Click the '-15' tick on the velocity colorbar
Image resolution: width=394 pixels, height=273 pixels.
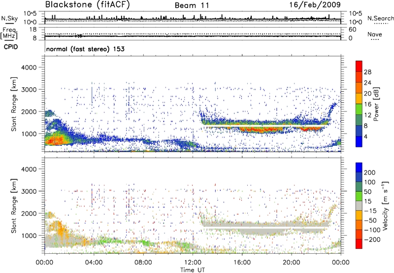[370, 211]
